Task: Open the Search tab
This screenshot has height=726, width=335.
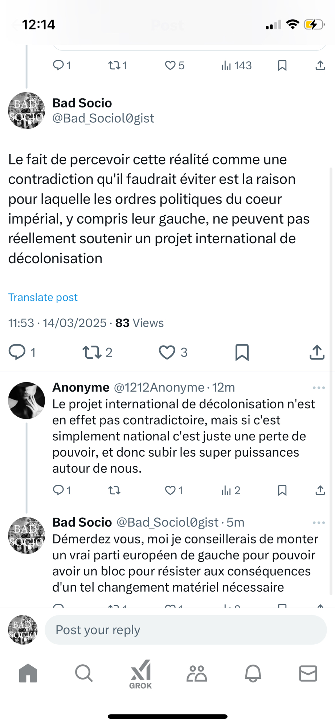Action: [84, 674]
